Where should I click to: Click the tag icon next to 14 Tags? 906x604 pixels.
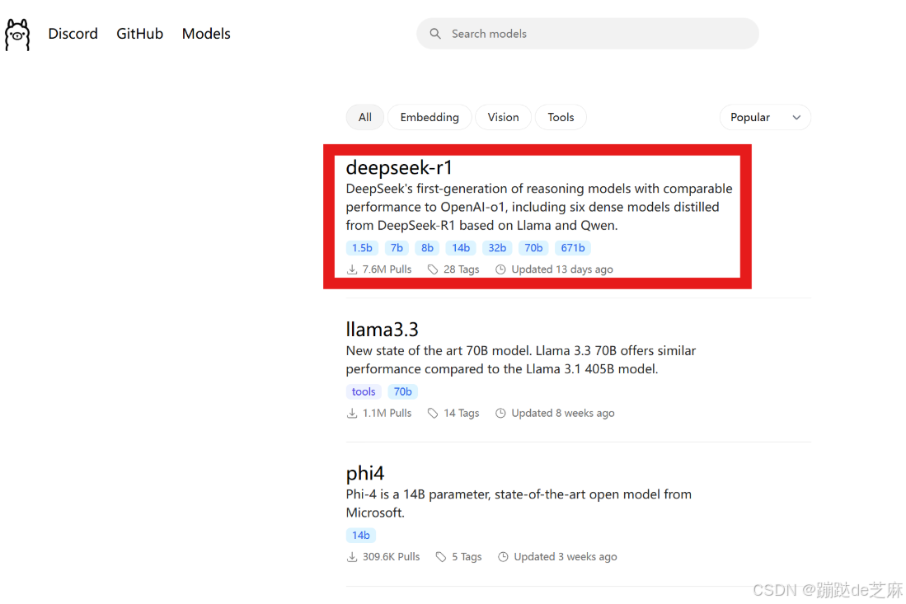pos(432,413)
